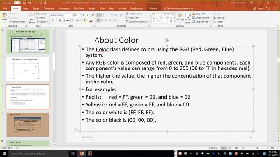The height and width of the screenshot is (157, 280).
Task: Open the Shape Outline dropdown
Action: (x=201, y=18)
